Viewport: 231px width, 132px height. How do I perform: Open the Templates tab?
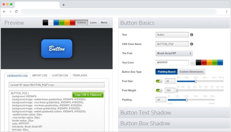(80, 76)
